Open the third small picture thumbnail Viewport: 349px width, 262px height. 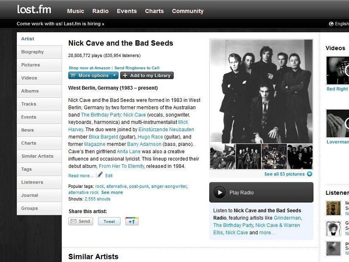pyautogui.click(x=274, y=157)
